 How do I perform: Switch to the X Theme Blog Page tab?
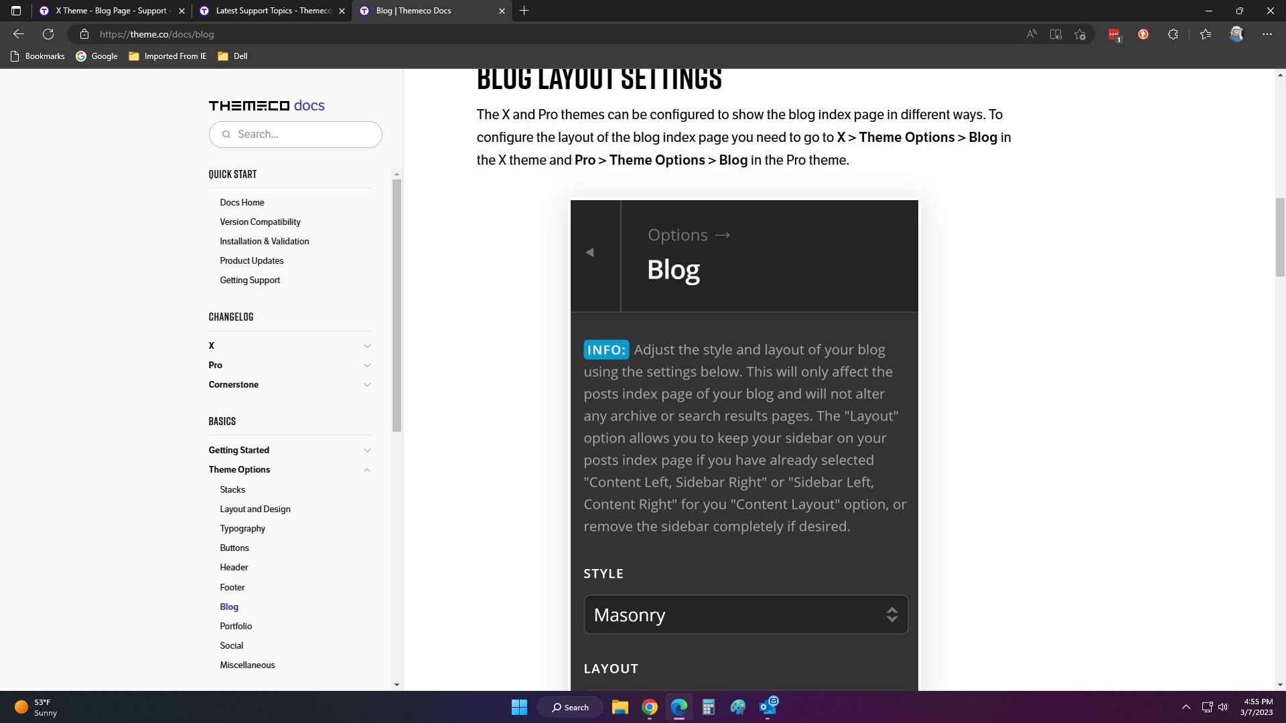(x=111, y=11)
